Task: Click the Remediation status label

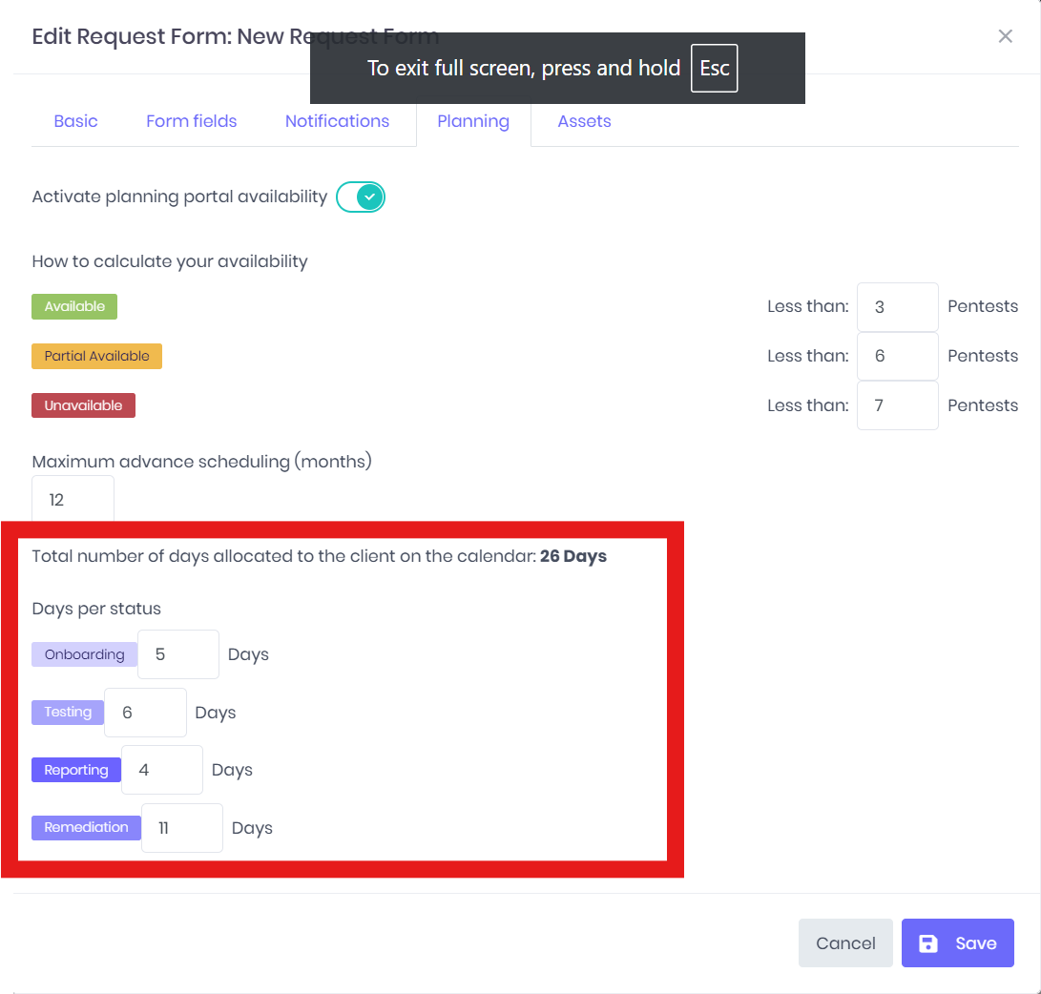Action: click(x=86, y=827)
